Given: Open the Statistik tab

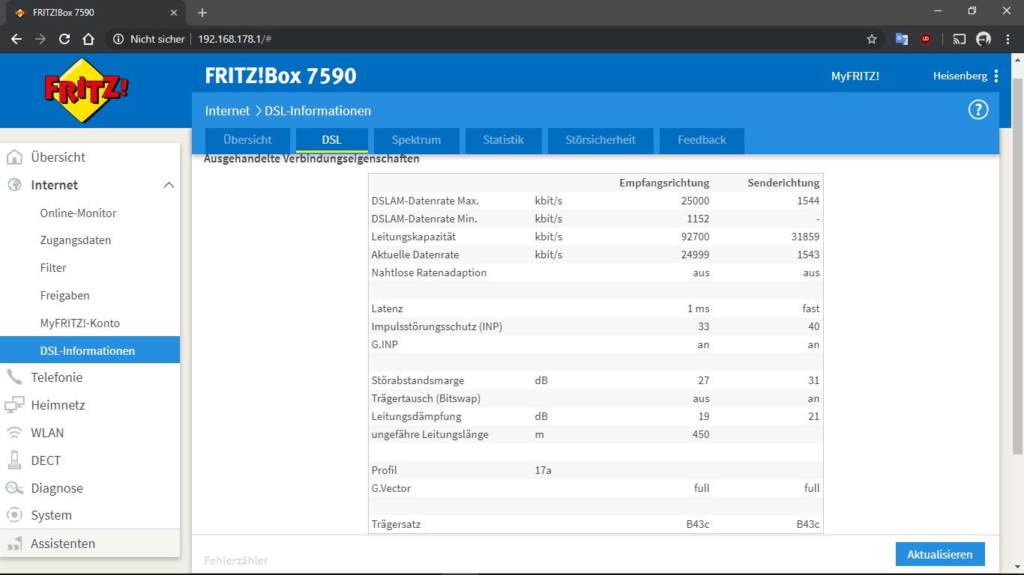Looking at the screenshot, I should click(503, 140).
